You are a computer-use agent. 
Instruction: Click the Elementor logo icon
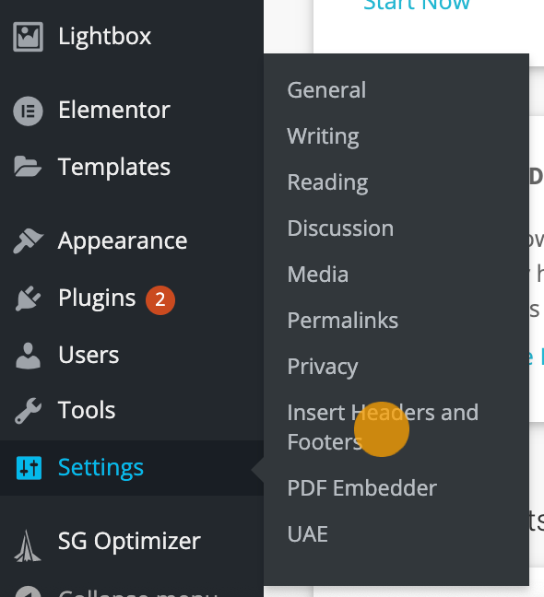28,111
